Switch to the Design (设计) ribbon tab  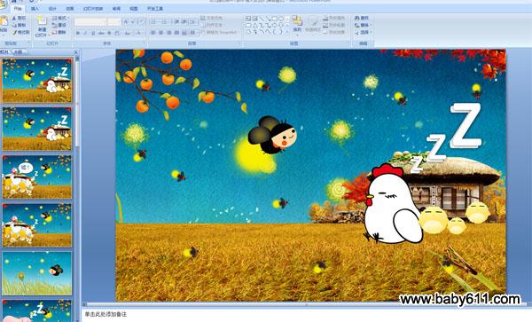pyautogui.click(x=52, y=9)
